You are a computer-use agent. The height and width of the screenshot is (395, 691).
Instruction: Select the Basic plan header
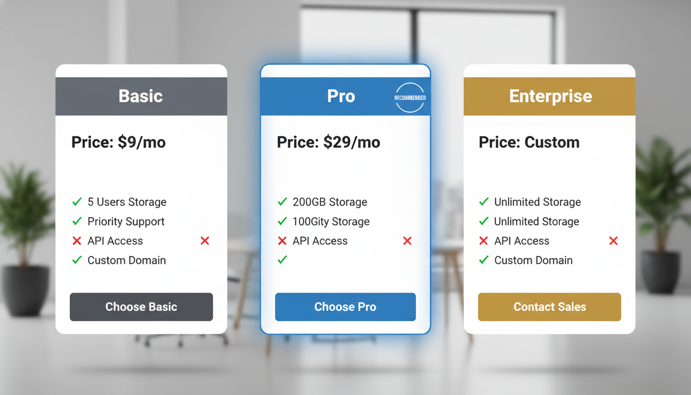click(x=141, y=96)
